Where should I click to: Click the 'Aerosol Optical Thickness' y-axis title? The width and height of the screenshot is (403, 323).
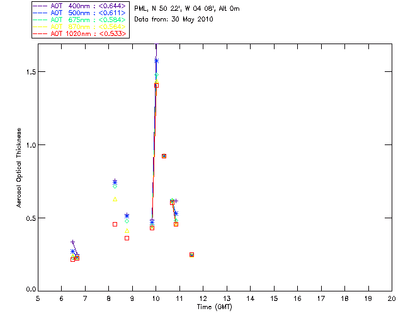click(x=19, y=168)
